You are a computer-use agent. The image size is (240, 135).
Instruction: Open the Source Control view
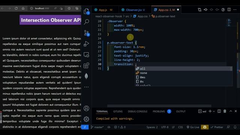tap(87, 33)
